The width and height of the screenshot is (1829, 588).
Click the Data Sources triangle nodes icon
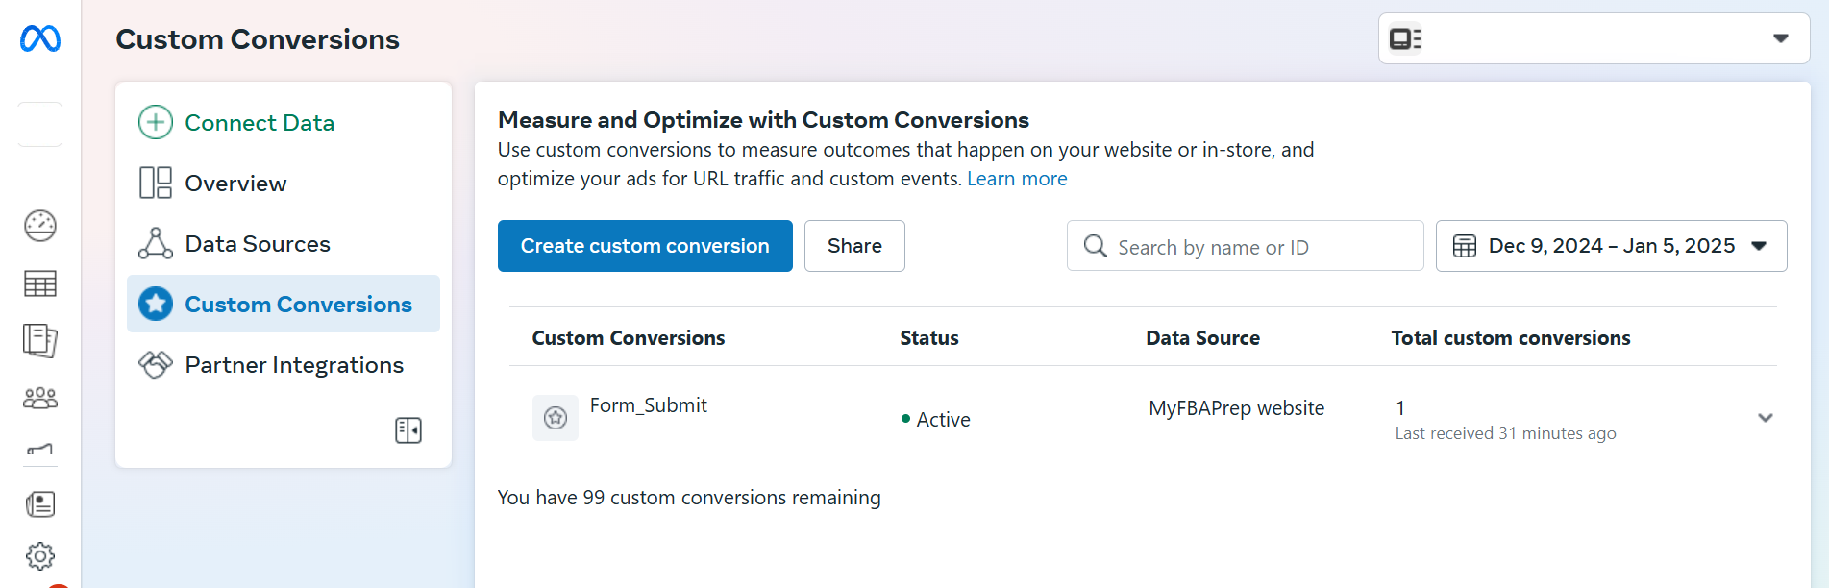(x=156, y=243)
